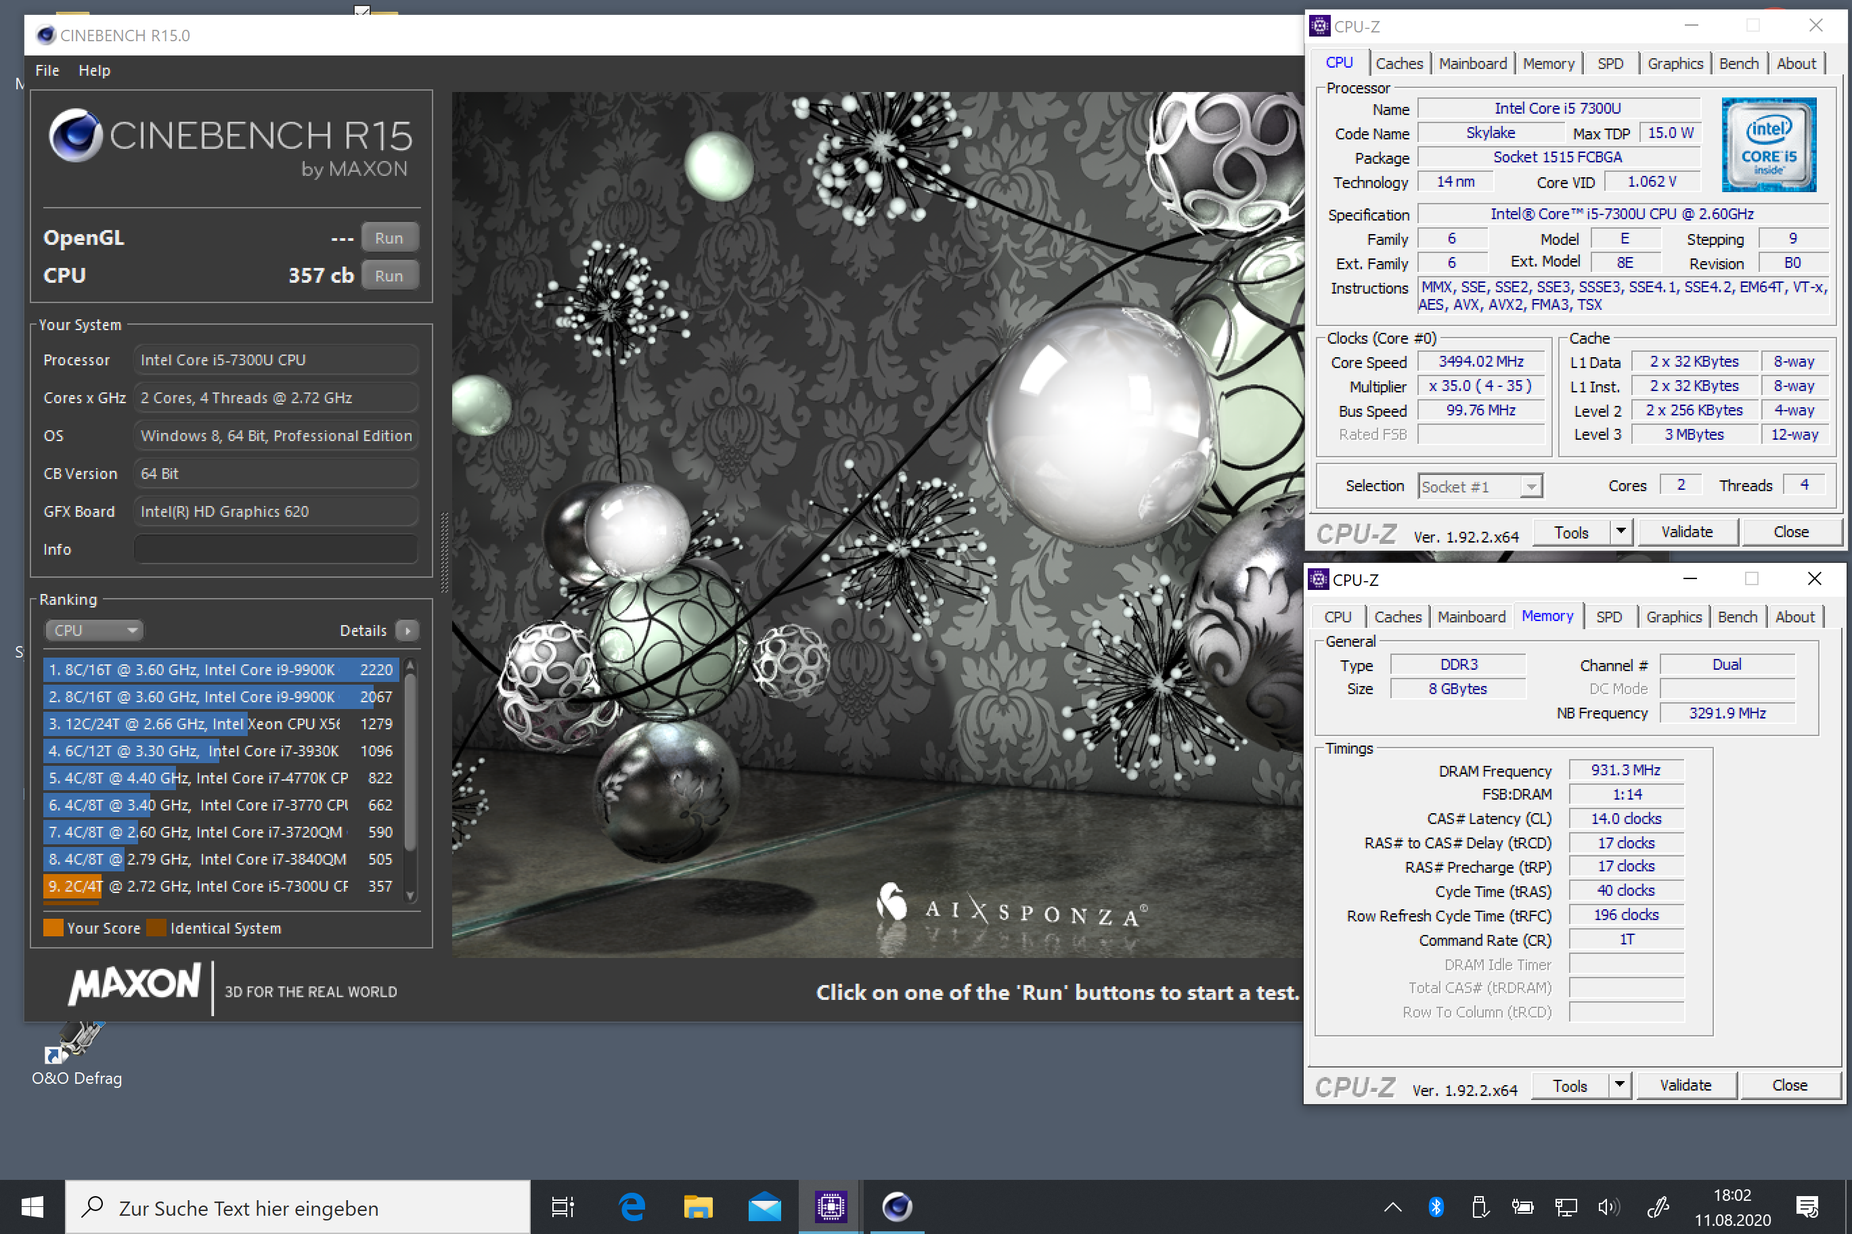Click bottom CPU-Z window title icon
The height and width of the screenshot is (1234, 1852).
pos(1318,579)
